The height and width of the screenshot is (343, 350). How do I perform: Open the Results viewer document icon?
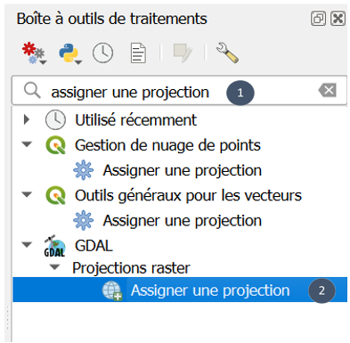pyautogui.click(x=138, y=53)
